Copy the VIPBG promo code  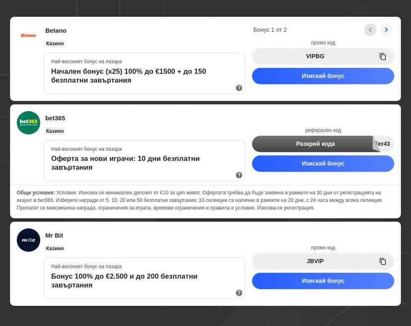click(383, 57)
